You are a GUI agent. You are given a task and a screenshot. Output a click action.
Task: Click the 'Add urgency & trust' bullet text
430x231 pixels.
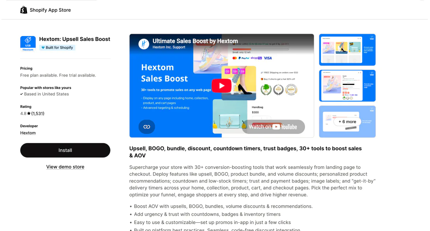(207, 214)
